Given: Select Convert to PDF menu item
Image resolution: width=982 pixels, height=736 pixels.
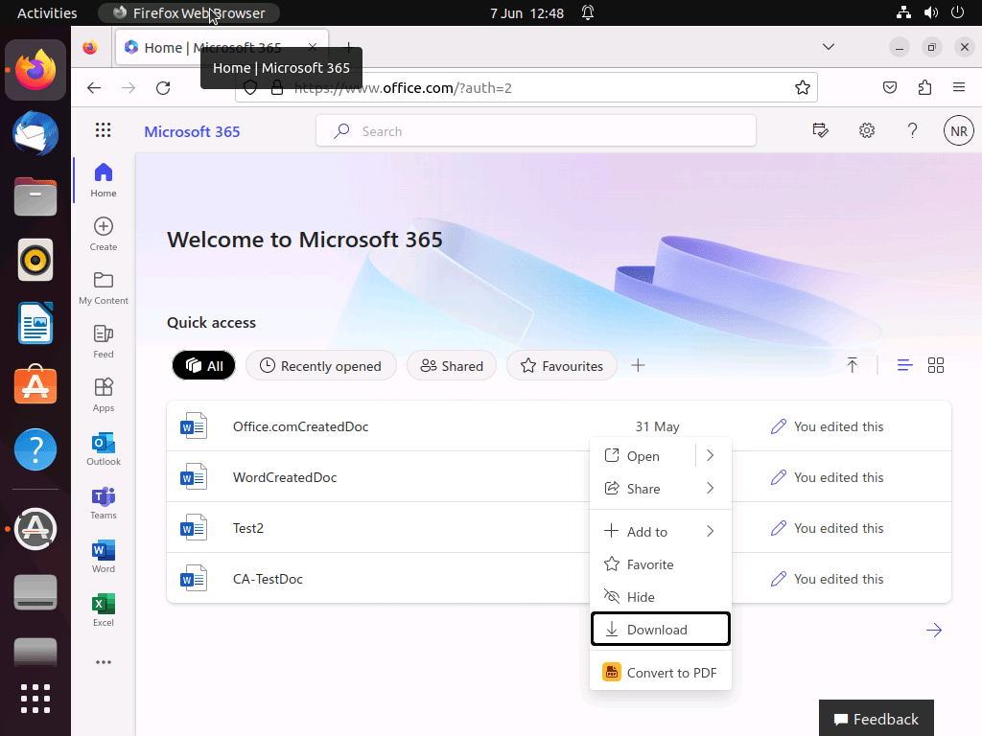Looking at the screenshot, I should click(660, 673).
